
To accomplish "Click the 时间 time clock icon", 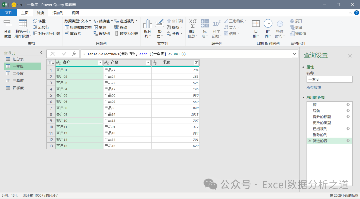I will 268,24.
